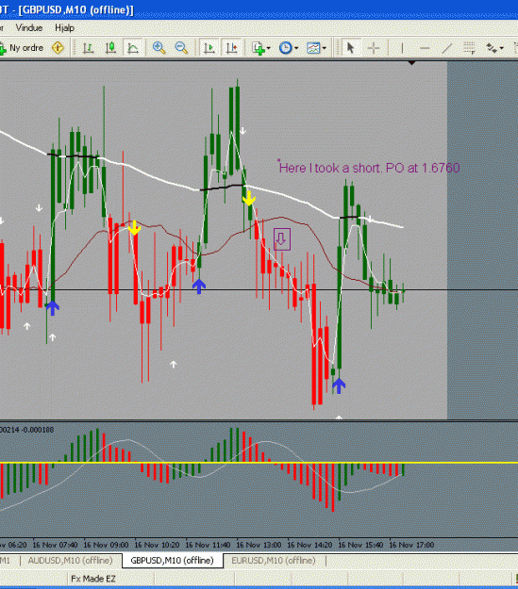Zoom in on the chart
This screenshot has height=589, width=518.
tap(159, 48)
